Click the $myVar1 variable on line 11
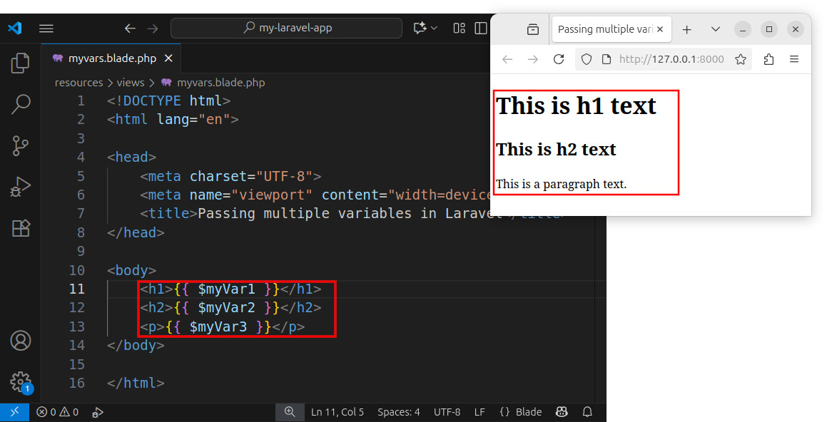Viewport: 827px width, 422px height. click(x=226, y=289)
